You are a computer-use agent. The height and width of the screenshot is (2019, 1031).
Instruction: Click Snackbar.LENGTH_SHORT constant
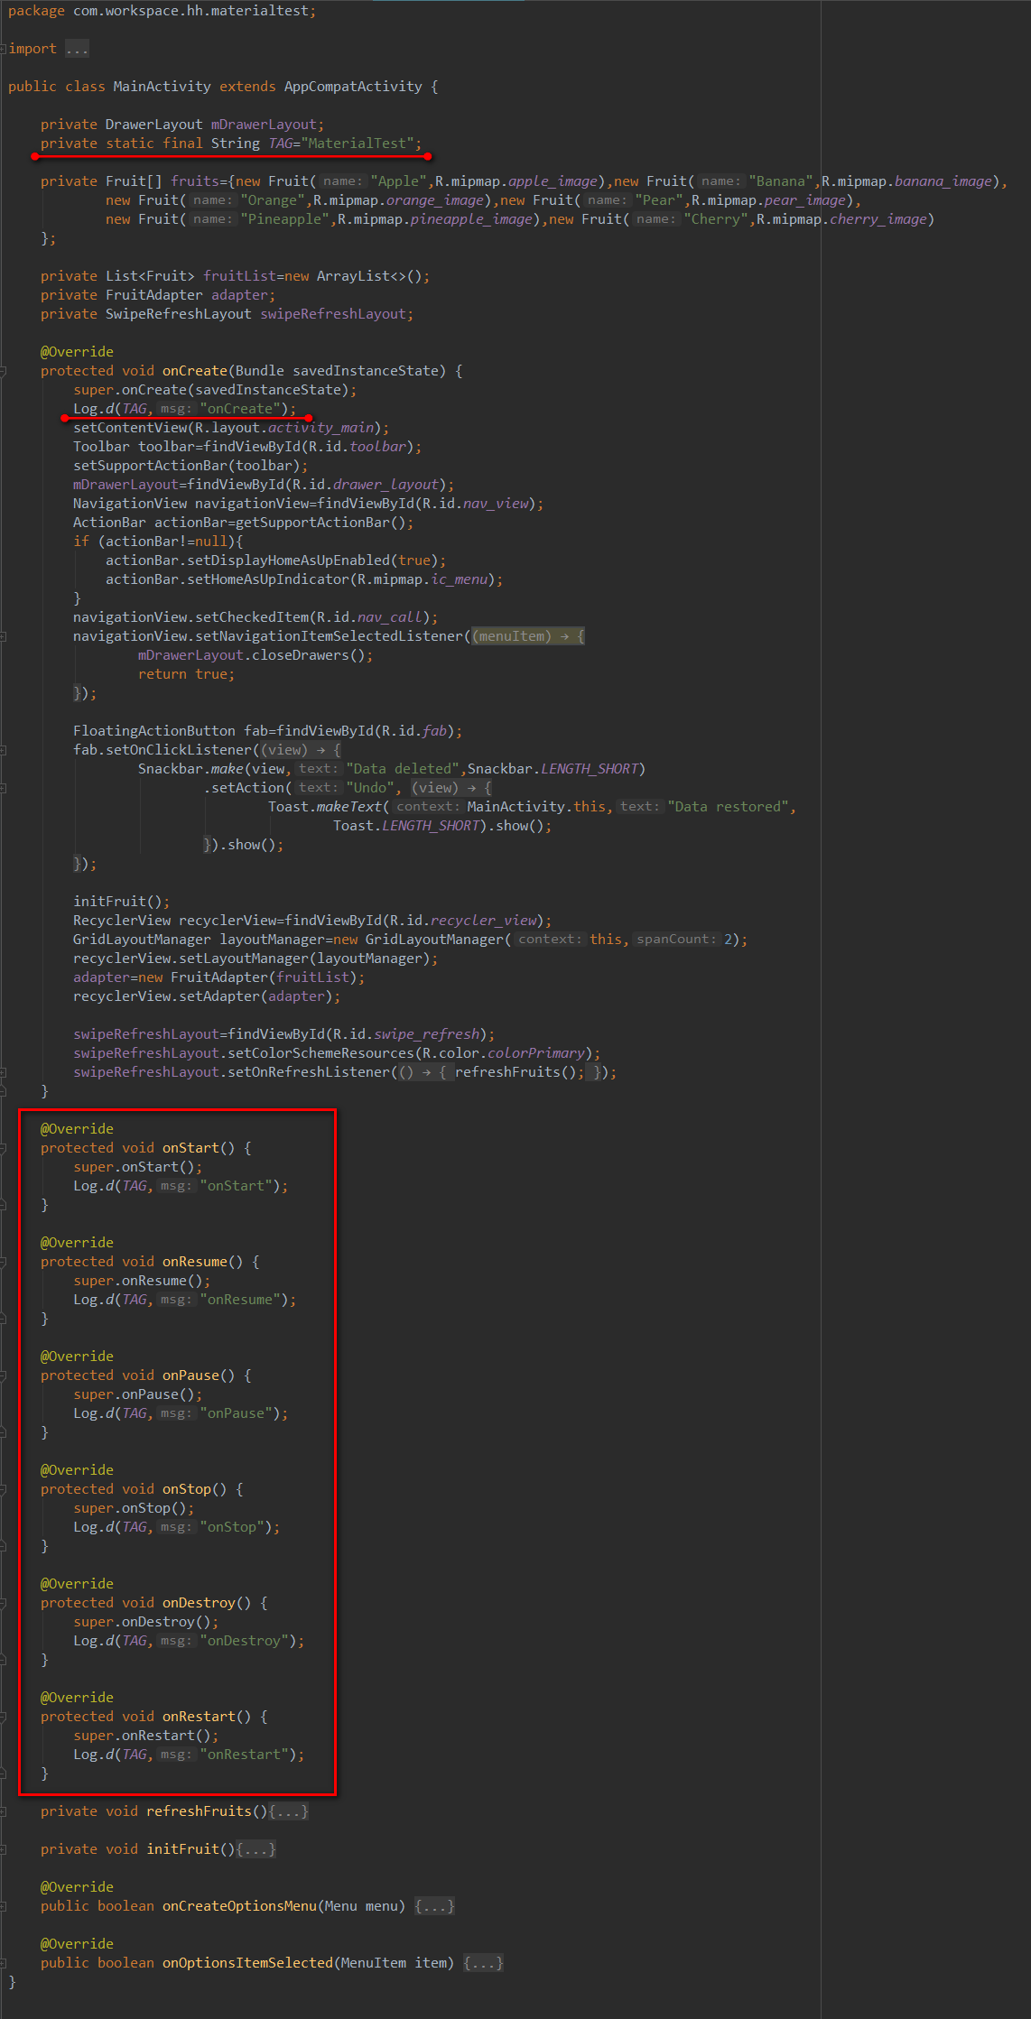pos(553,769)
